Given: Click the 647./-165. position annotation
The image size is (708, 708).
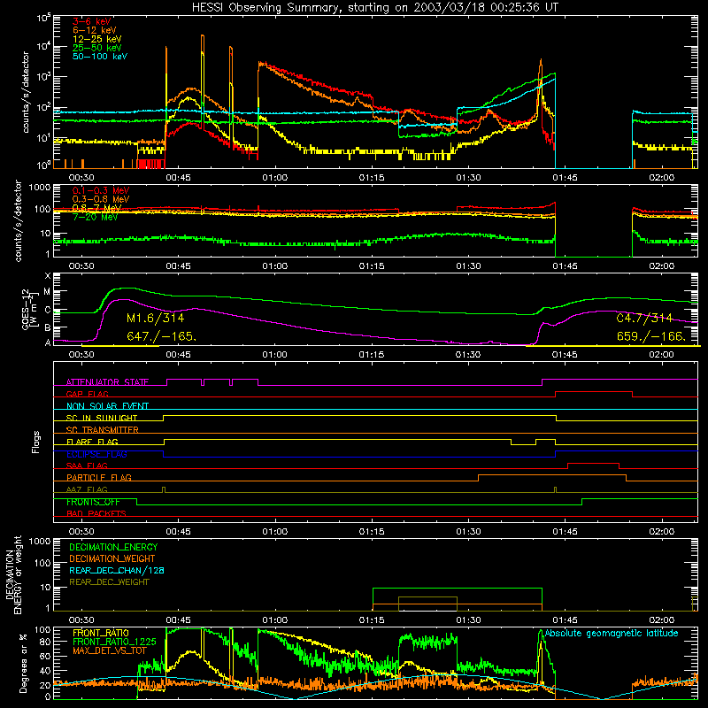Looking at the screenshot, I should click(x=161, y=336).
